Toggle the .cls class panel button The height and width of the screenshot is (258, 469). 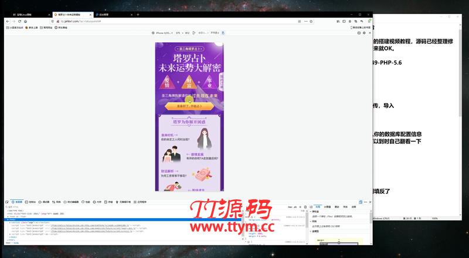click(x=295, y=207)
